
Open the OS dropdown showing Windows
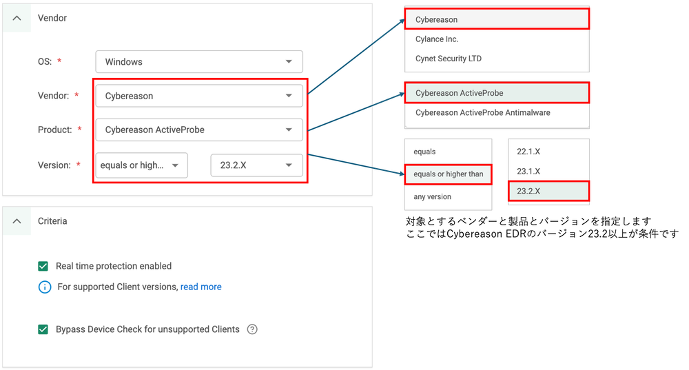pyautogui.click(x=199, y=61)
